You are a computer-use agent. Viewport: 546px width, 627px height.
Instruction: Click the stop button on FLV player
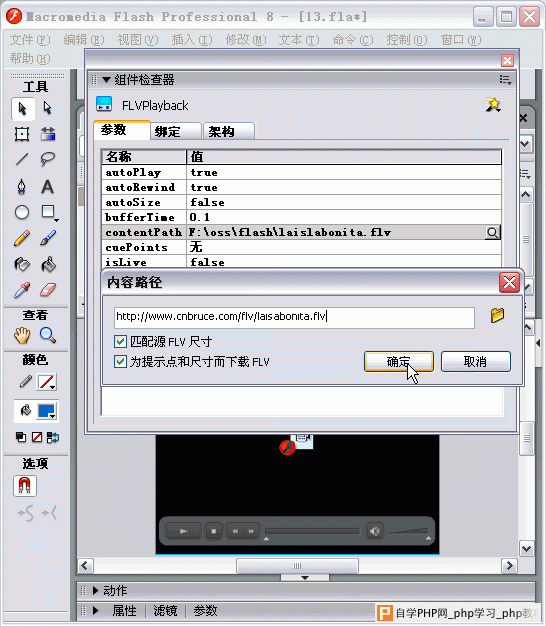click(x=214, y=531)
